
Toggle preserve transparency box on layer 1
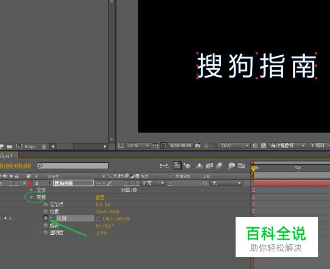[170, 183]
